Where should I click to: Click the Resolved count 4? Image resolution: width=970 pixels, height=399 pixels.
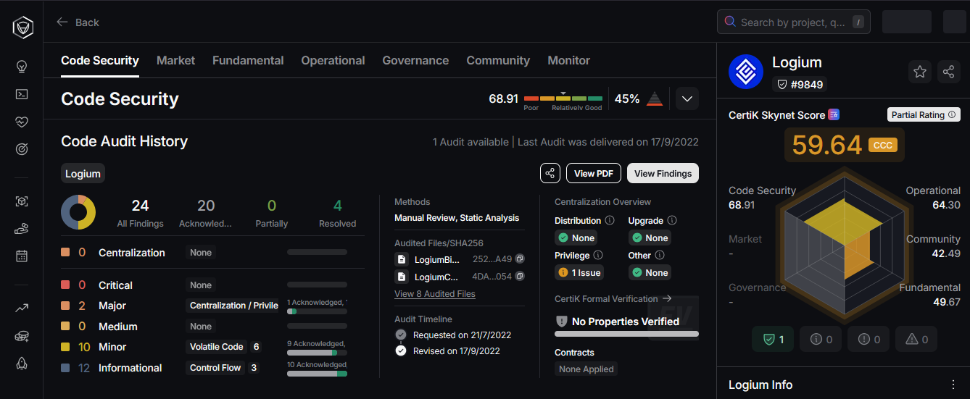coord(338,206)
